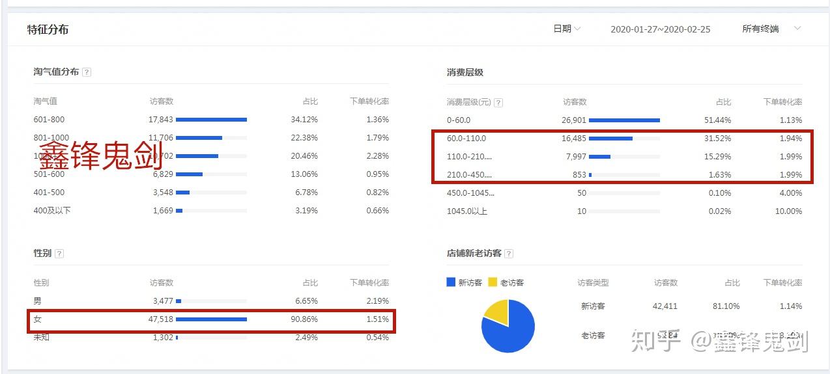This screenshot has width=830, height=374.
Task: Click 访客类型 header in visitor table
Action: point(593,283)
